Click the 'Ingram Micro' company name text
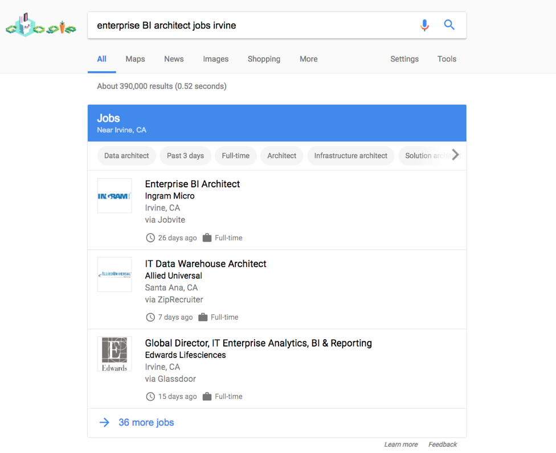 click(170, 196)
